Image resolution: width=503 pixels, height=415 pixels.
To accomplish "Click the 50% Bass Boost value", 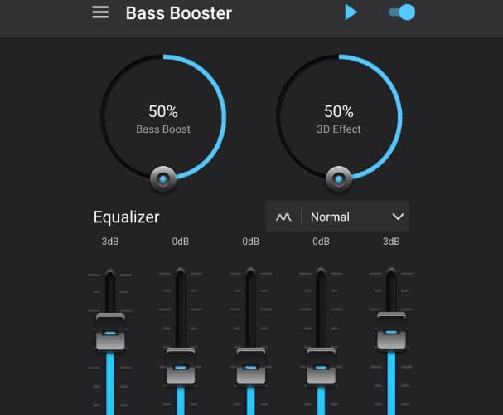I will [x=163, y=111].
